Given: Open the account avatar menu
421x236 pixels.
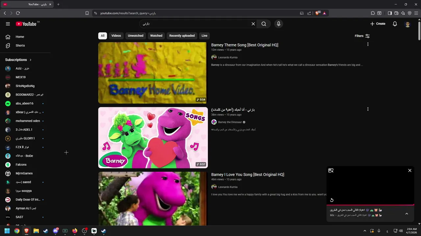Looking at the screenshot, I should coord(408,24).
